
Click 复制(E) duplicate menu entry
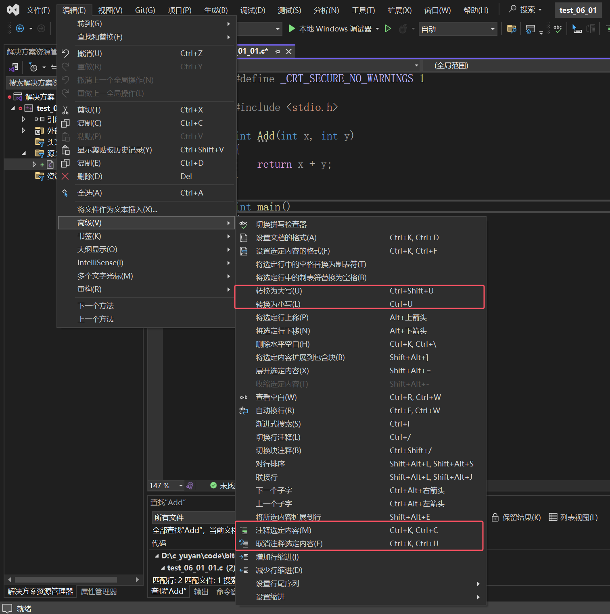146,163
